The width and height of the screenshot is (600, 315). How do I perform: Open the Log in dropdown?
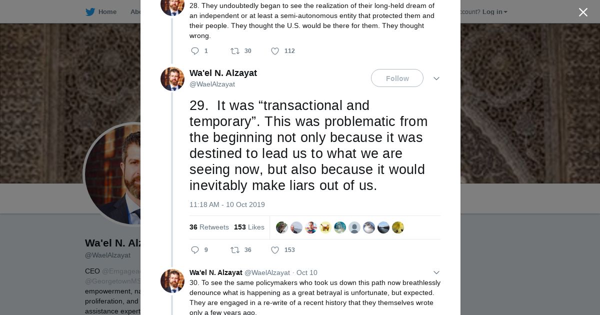[x=494, y=12]
